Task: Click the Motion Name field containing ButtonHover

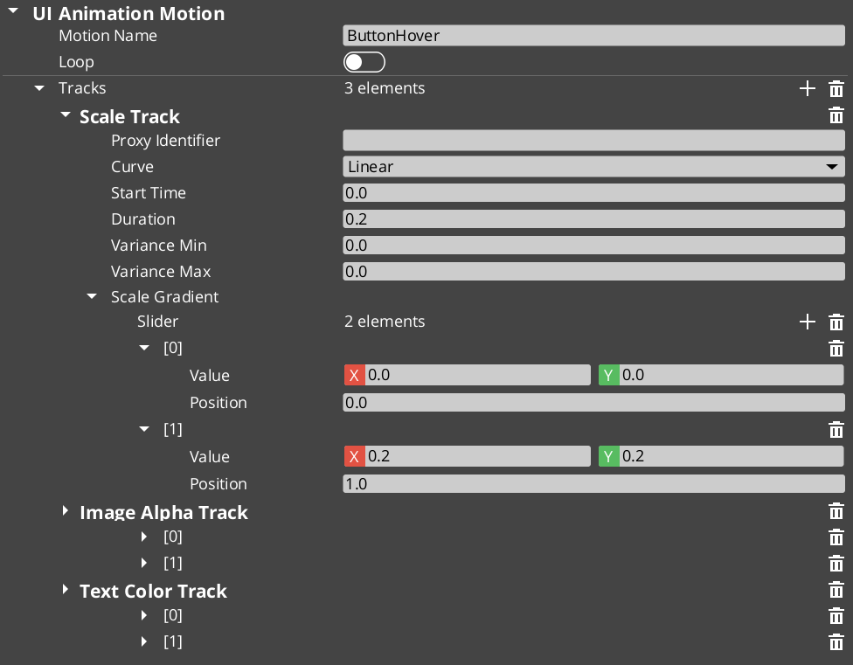Action: (593, 35)
